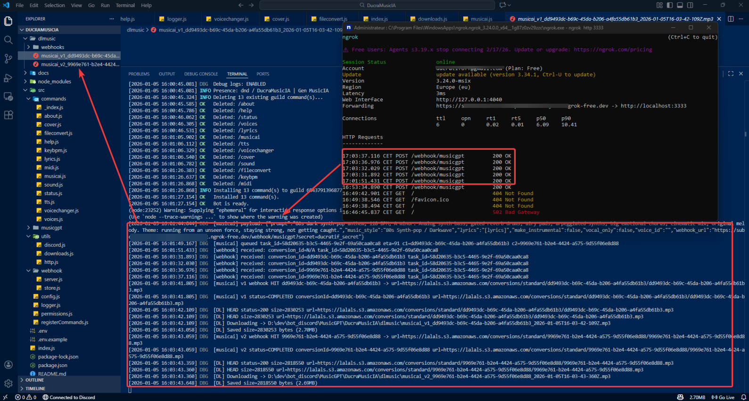Toggle the bottom panel visibility
The image size is (749, 401).
click(x=680, y=5)
